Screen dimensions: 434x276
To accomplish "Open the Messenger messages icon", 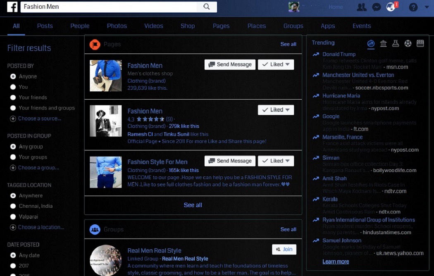I will coord(377,7).
